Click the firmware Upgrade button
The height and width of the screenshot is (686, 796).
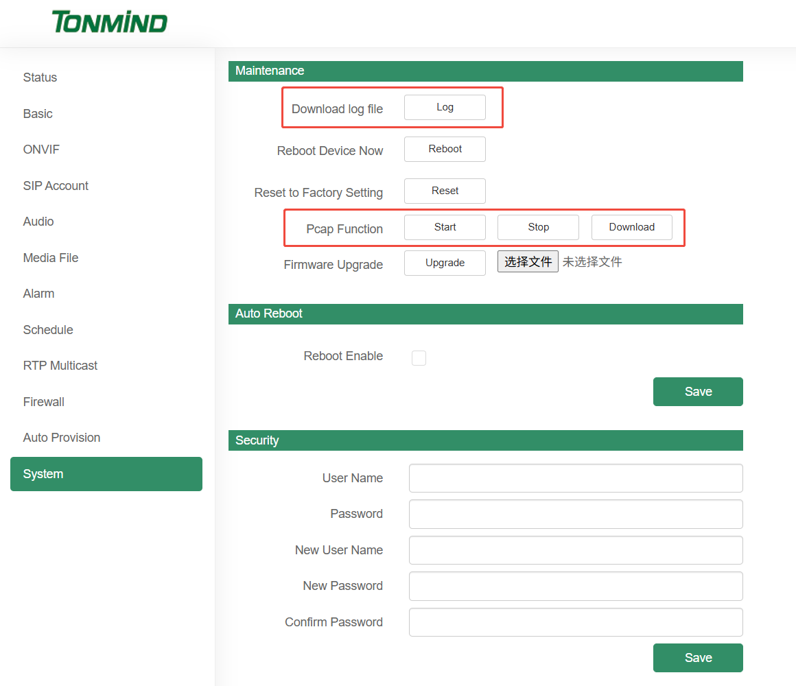point(445,263)
